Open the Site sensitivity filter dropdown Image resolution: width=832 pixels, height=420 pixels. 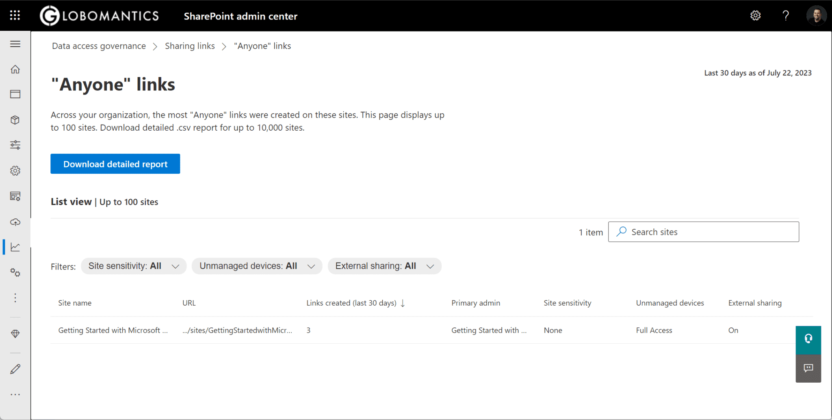134,266
